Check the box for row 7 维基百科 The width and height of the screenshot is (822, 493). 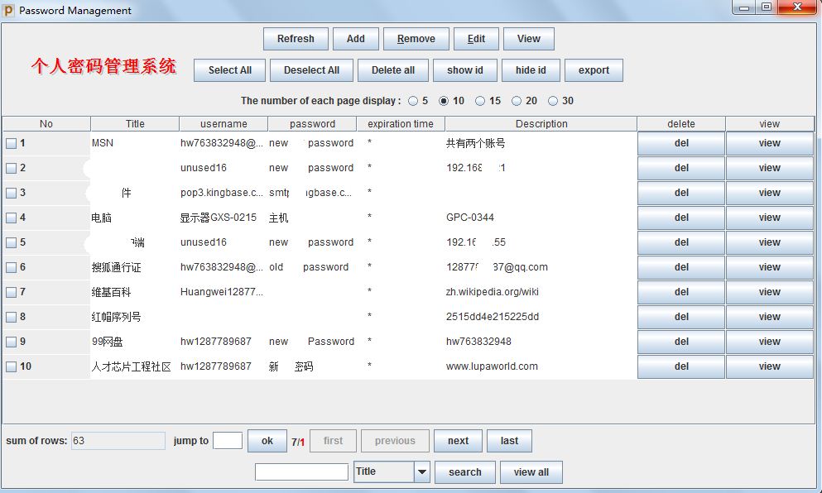[11, 292]
